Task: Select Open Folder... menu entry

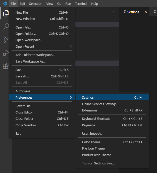Action: click(x=42, y=34)
